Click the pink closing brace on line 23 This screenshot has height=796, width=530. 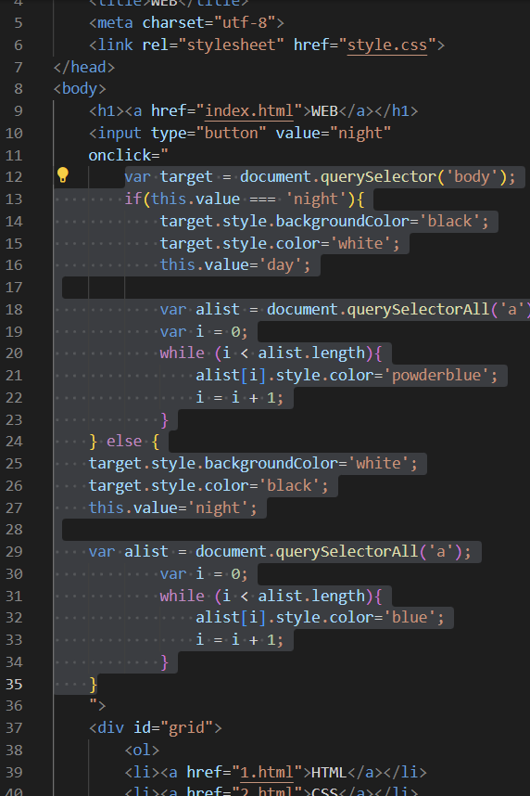pyautogui.click(x=164, y=420)
